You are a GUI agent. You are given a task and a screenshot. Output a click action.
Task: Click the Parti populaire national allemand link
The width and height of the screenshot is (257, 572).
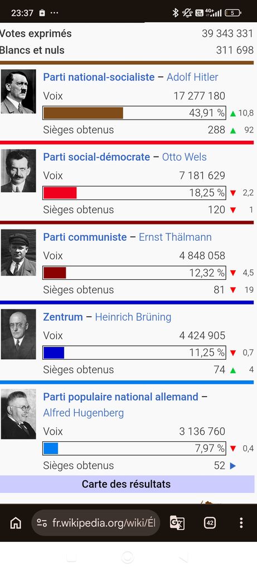pos(120,397)
